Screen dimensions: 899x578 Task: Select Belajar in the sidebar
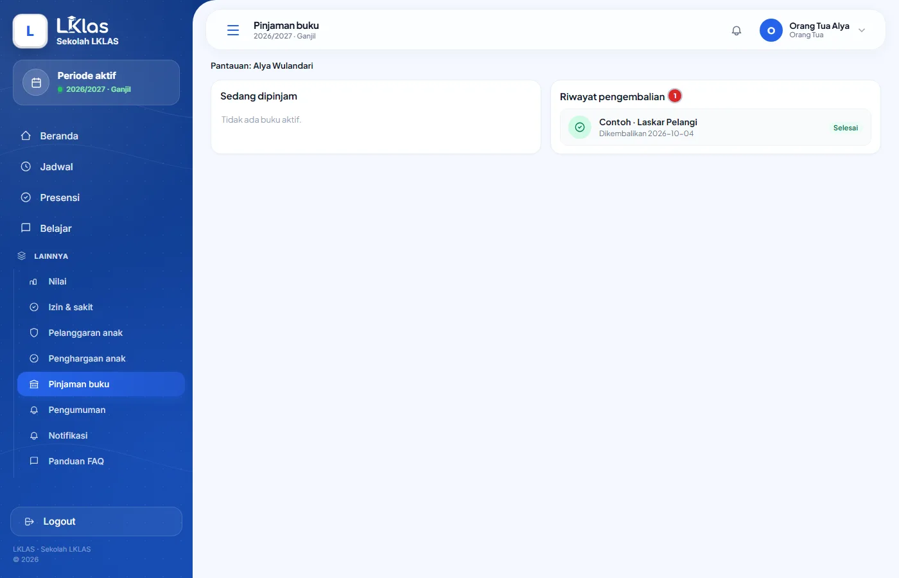pyautogui.click(x=96, y=228)
